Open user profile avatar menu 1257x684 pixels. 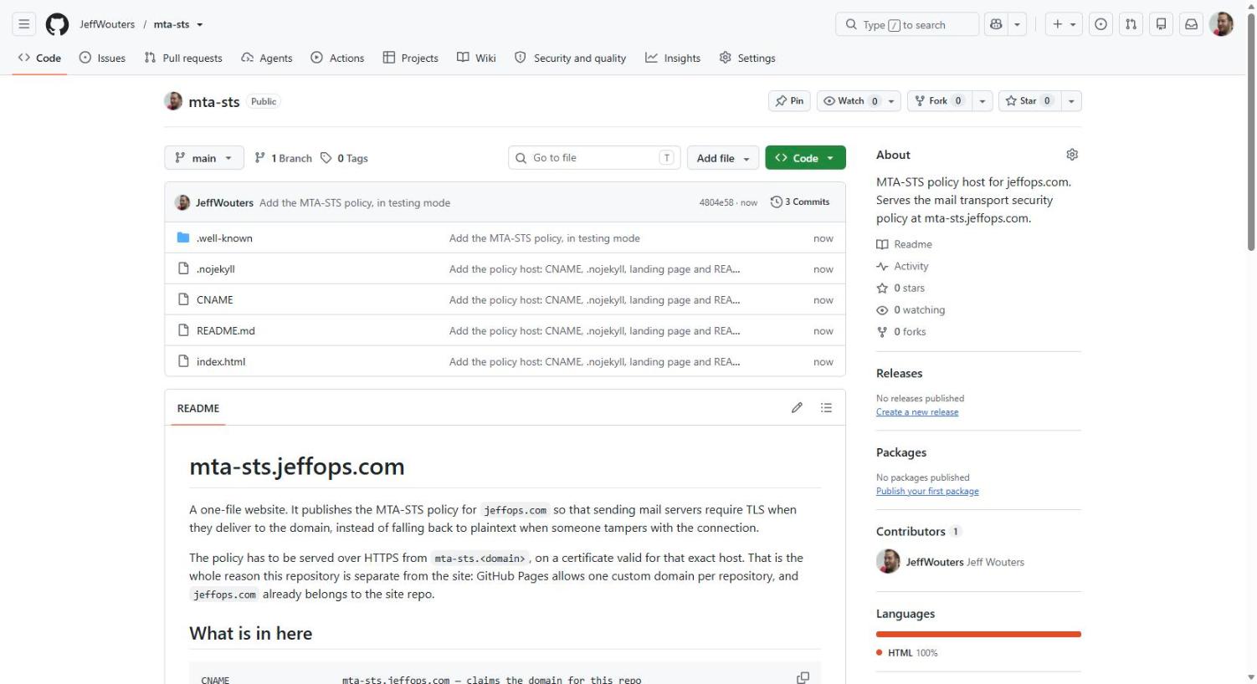[1222, 24]
